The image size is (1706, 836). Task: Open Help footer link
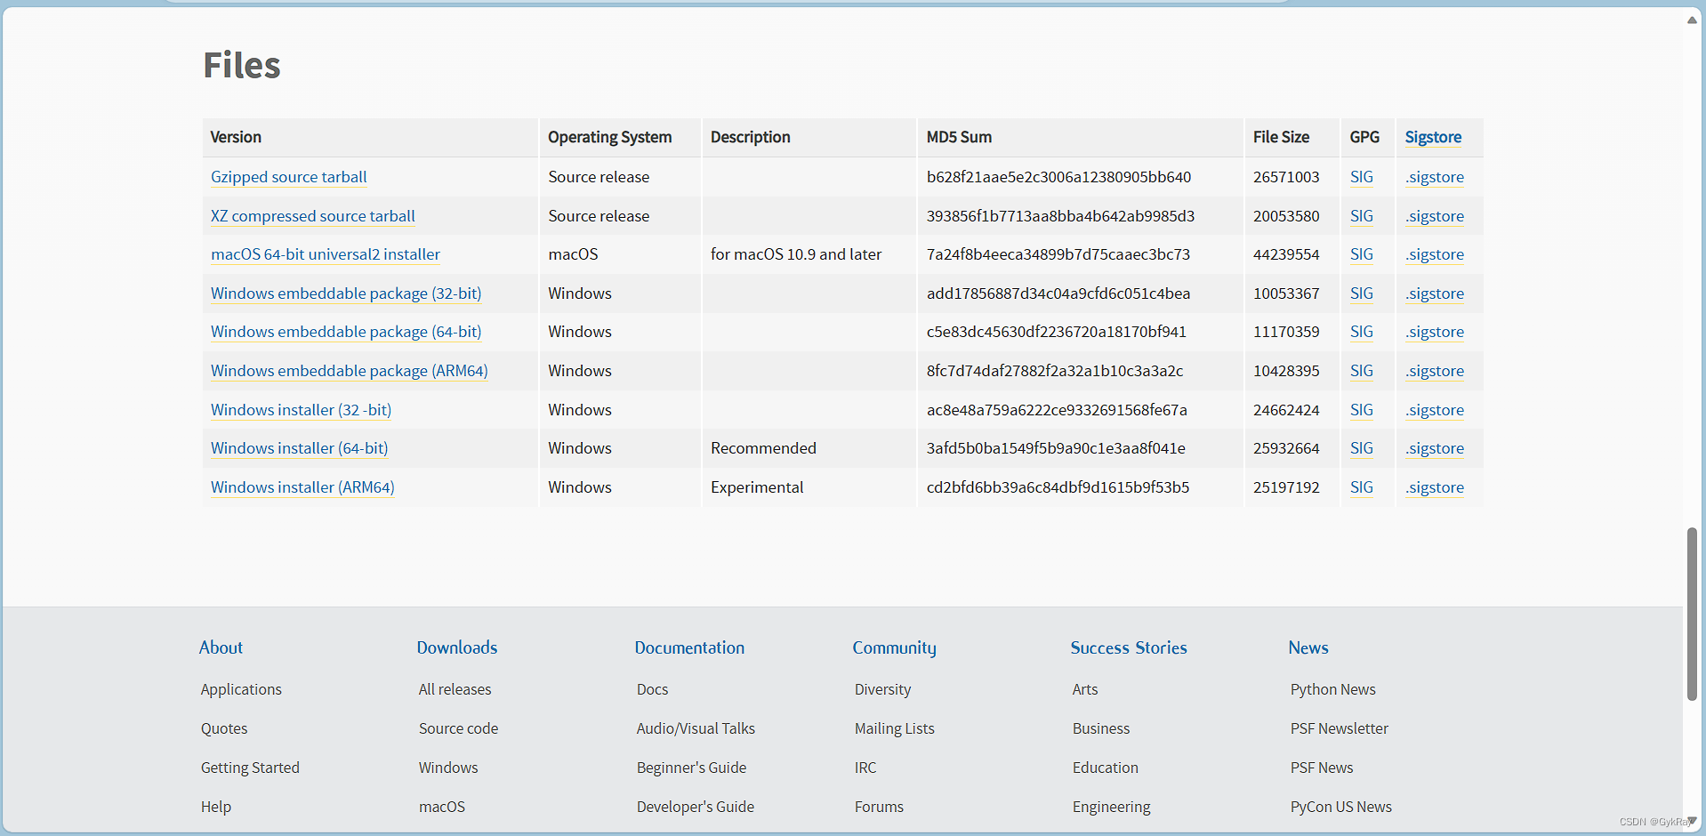216,807
